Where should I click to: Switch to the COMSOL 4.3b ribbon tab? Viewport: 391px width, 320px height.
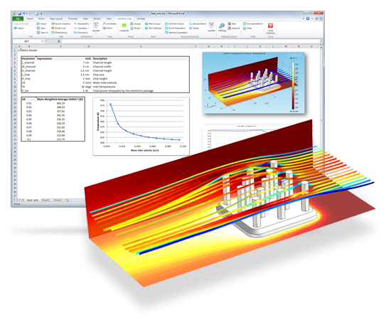pyautogui.click(x=124, y=18)
